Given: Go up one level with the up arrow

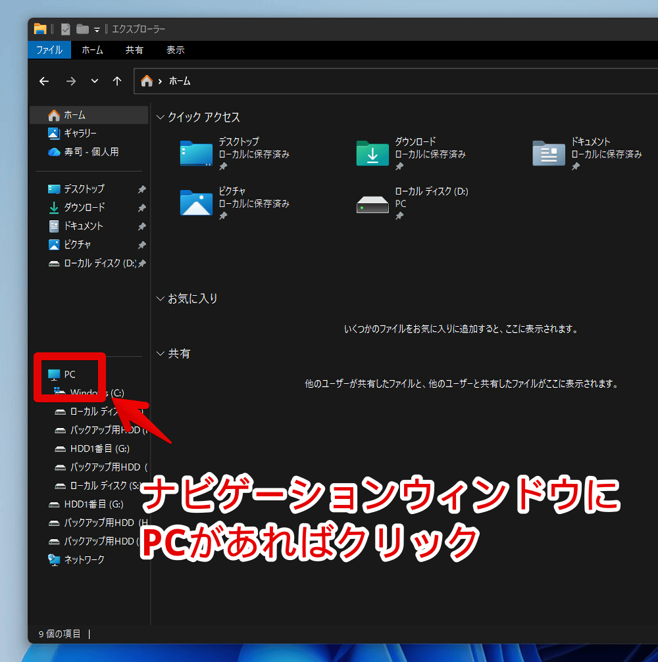Looking at the screenshot, I should pos(117,81).
